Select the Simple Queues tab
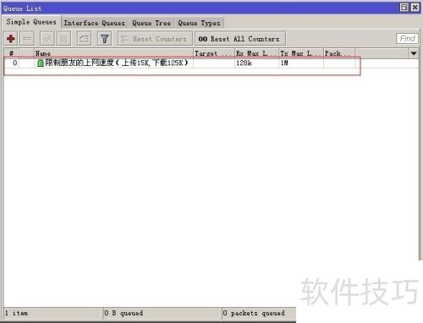This screenshot has width=423, height=323. 31,22
